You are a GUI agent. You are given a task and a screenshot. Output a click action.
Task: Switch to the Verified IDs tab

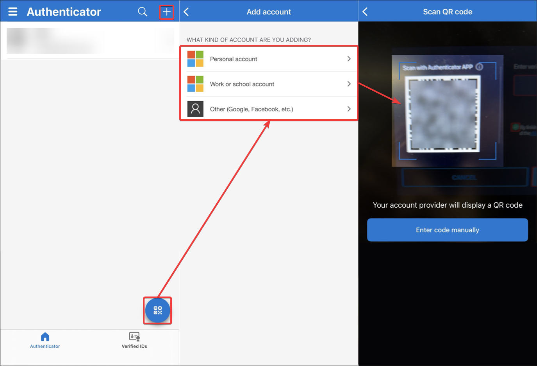[x=134, y=340]
